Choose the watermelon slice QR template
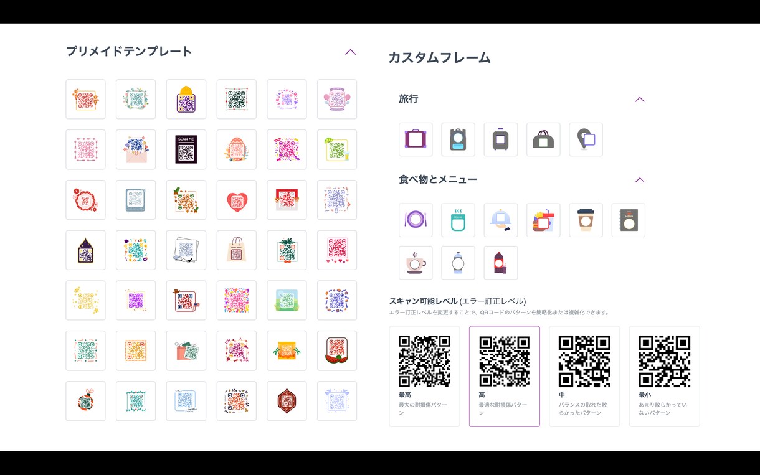The width and height of the screenshot is (760, 475). [x=337, y=350]
